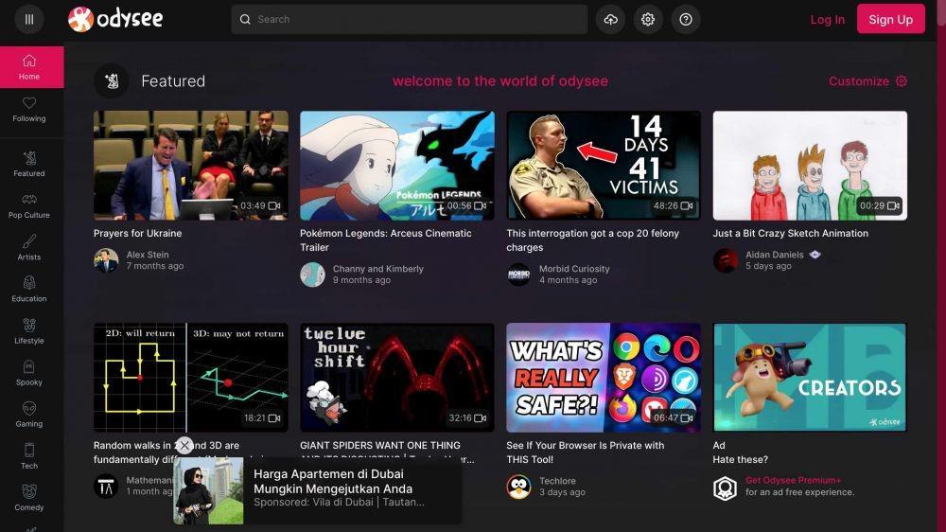Open Techlore penguin channel avatar
This screenshot has height=532, width=946.
[518, 487]
